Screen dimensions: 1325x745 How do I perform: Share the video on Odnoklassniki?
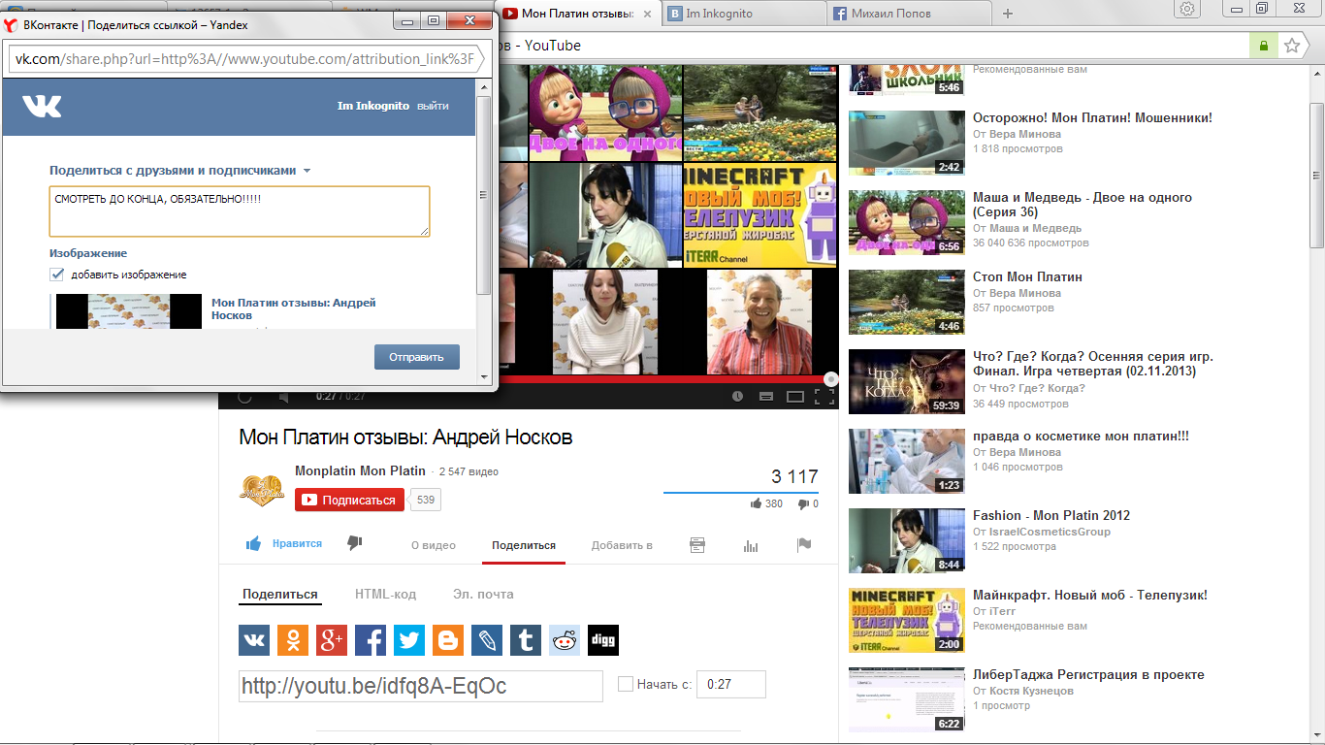[293, 640]
